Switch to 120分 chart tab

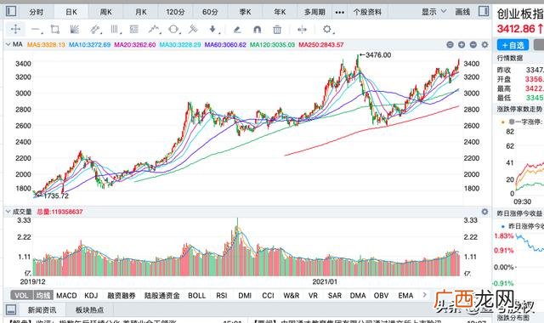[175, 12]
